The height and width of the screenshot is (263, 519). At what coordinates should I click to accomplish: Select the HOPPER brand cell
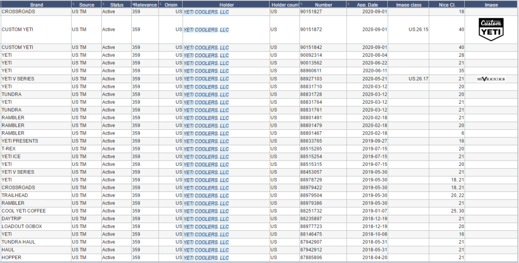pos(36,258)
